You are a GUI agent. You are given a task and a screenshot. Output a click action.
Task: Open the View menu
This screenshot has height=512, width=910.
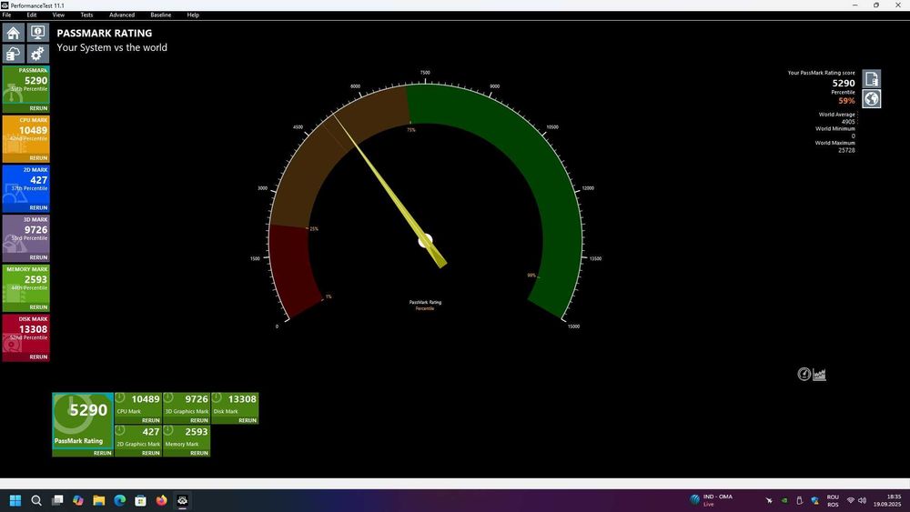tap(58, 15)
